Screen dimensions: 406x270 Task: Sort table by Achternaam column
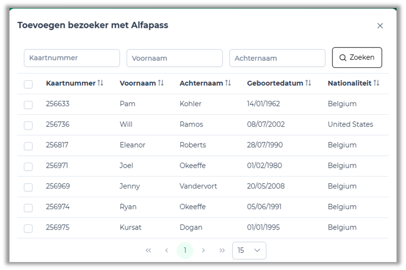(x=228, y=83)
